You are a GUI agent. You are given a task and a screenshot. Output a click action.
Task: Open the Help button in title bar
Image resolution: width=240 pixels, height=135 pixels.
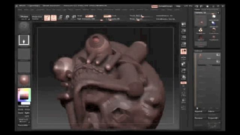click(x=178, y=6)
